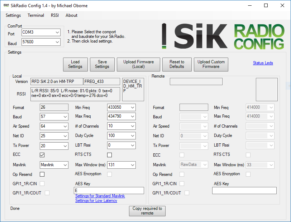
Task: Open the Terminal menu
Action: point(36,15)
